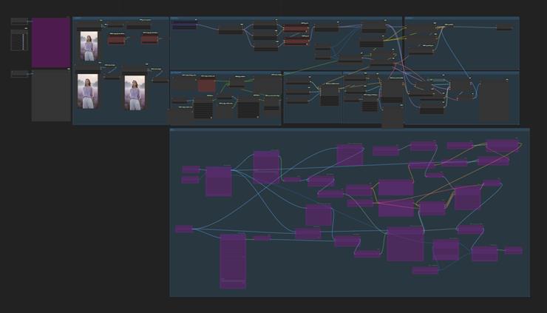Viewport: 547px width, 313px height.
Task: Click the small isolated node at the top group's right end
Action: coord(503,27)
